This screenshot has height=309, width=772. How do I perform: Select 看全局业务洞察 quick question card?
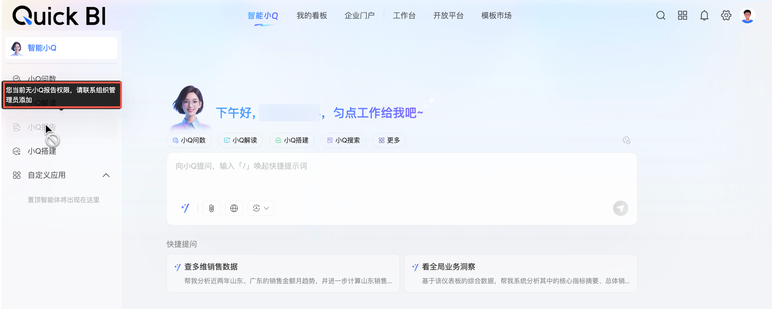point(521,273)
